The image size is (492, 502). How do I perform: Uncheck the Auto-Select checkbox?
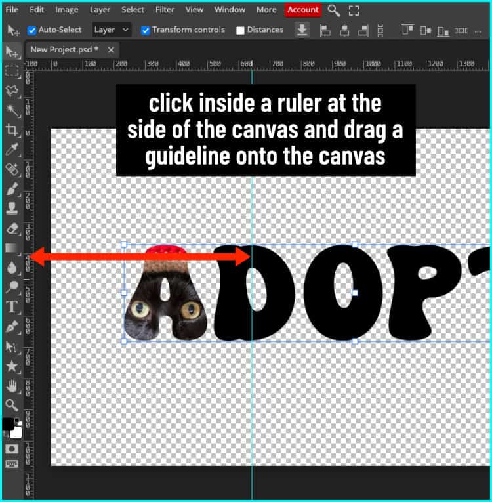tap(31, 30)
